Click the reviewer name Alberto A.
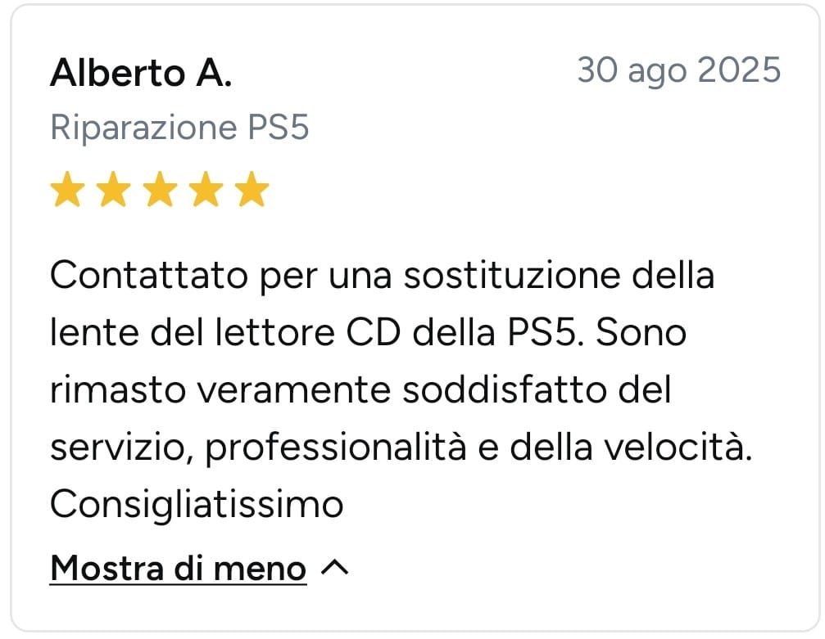Screen dimensions: 825x639 (140, 73)
